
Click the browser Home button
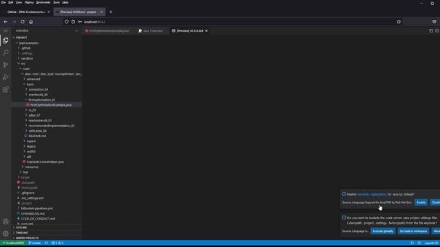pos(31,21)
